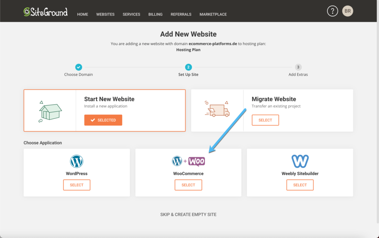Open the REFERRALS menu
Image resolution: width=379 pixels, height=238 pixels.
click(x=181, y=14)
